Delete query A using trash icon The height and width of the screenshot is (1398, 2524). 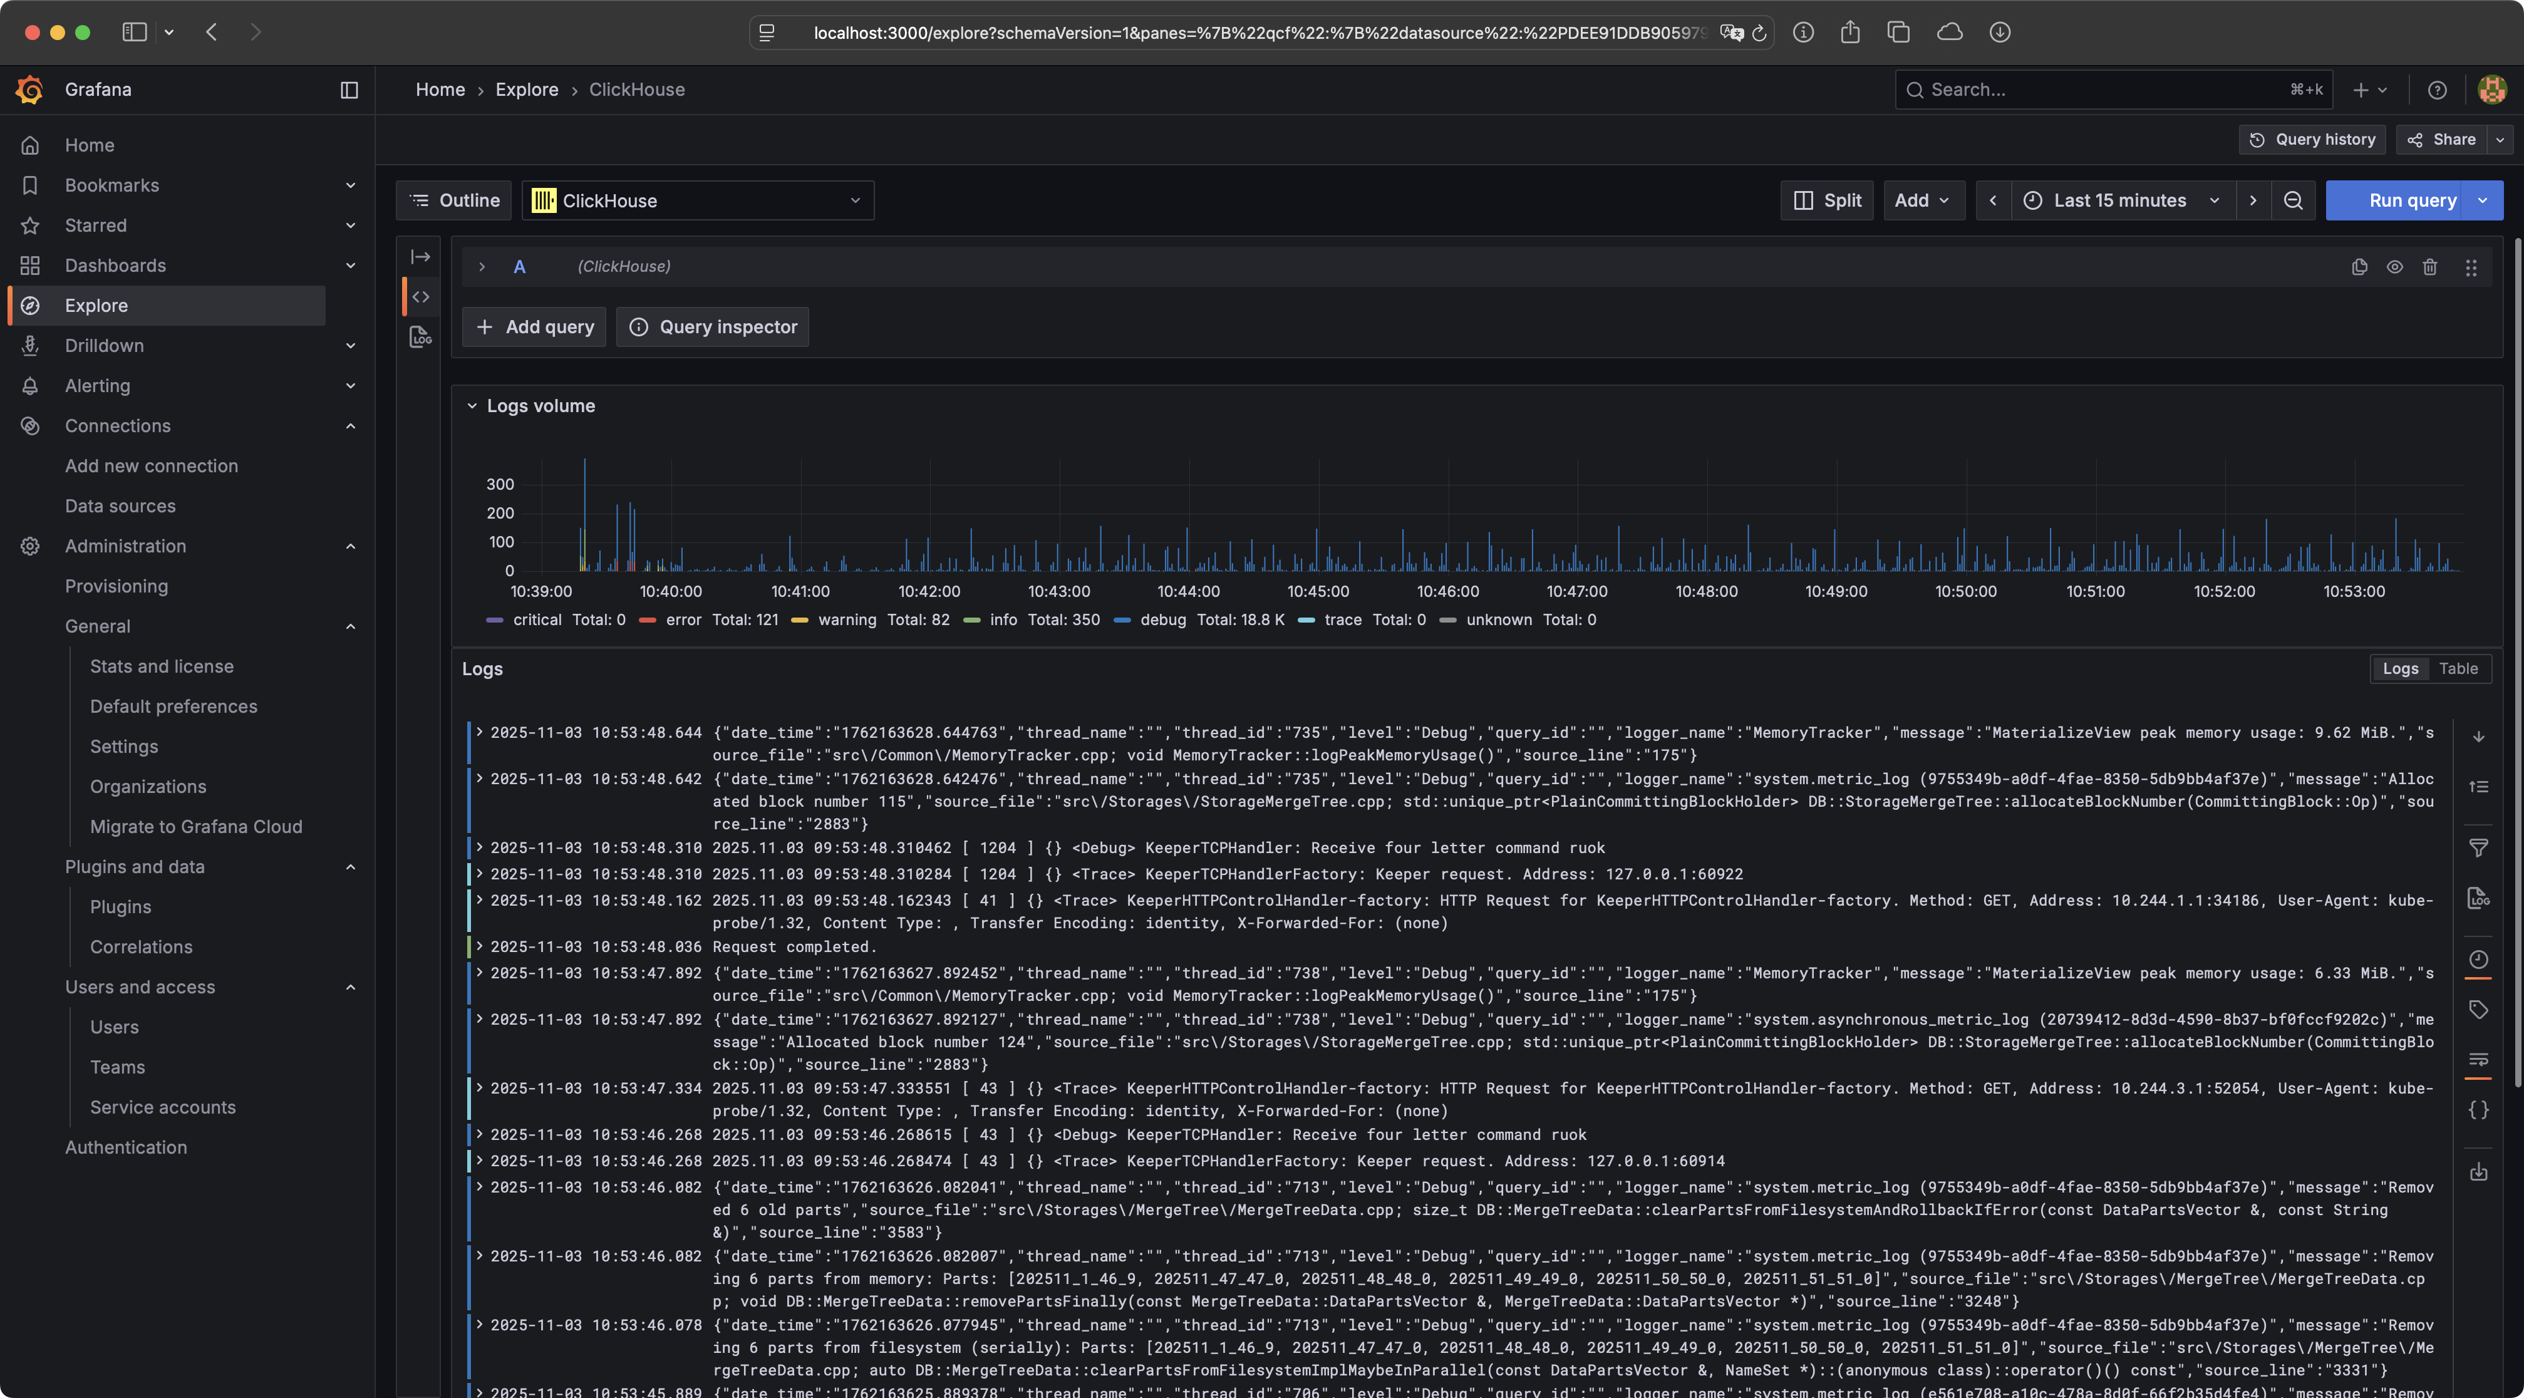pyautogui.click(x=2430, y=266)
